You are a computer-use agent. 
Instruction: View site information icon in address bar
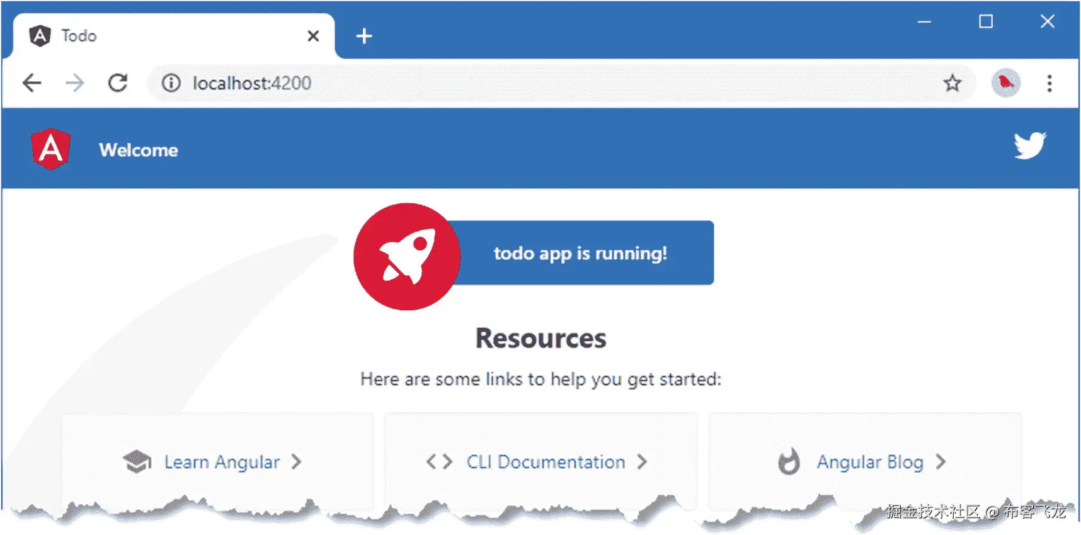point(171,83)
